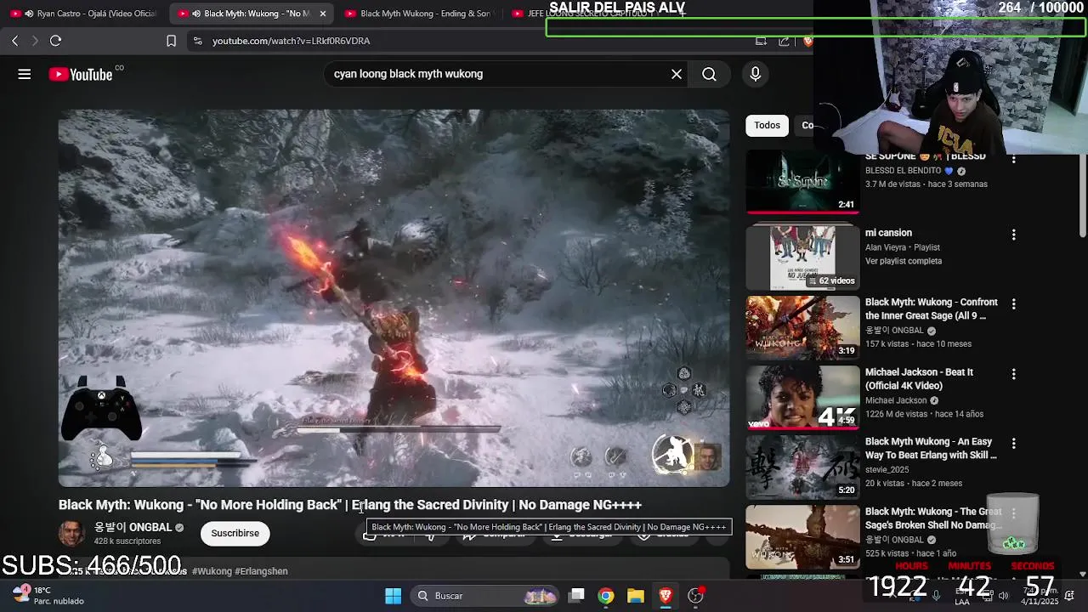This screenshot has width=1088, height=612.
Task: Open Task View on the taskbar
Action: pos(576,596)
